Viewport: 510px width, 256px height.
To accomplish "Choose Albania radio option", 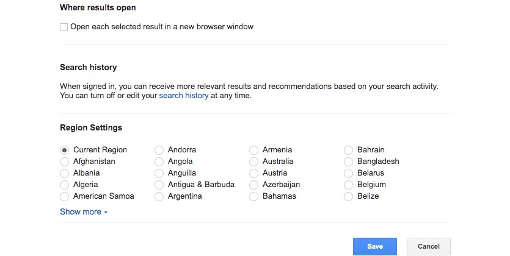I will pos(64,173).
